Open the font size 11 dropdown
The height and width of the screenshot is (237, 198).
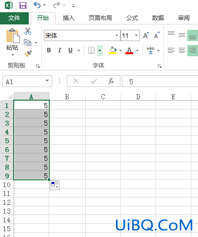[136, 35]
